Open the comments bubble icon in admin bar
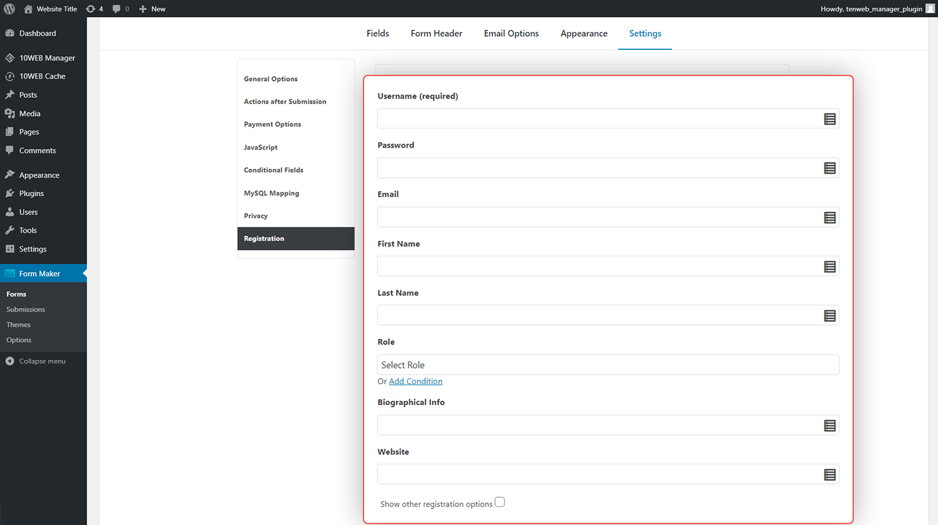938x525 pixels. 116,9
